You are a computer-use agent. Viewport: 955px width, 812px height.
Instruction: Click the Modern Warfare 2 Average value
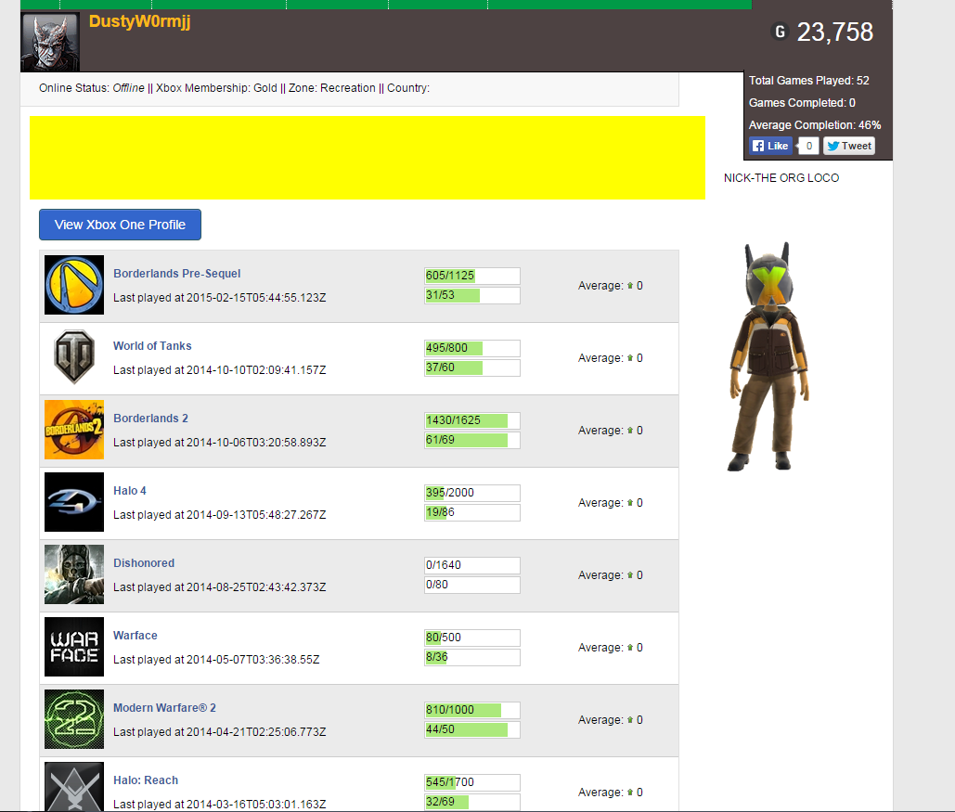click(x=611, y=720)
